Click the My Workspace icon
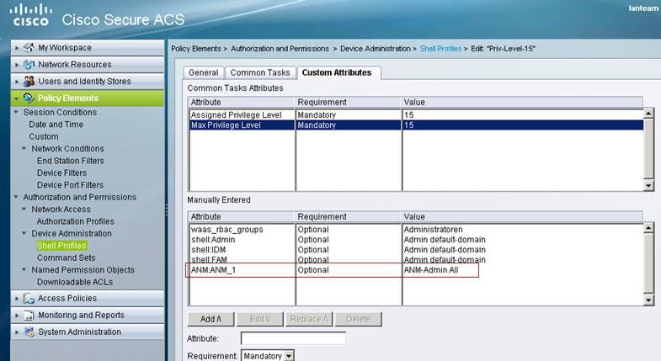This screenshot has width=661, height=361. point(29,48)
